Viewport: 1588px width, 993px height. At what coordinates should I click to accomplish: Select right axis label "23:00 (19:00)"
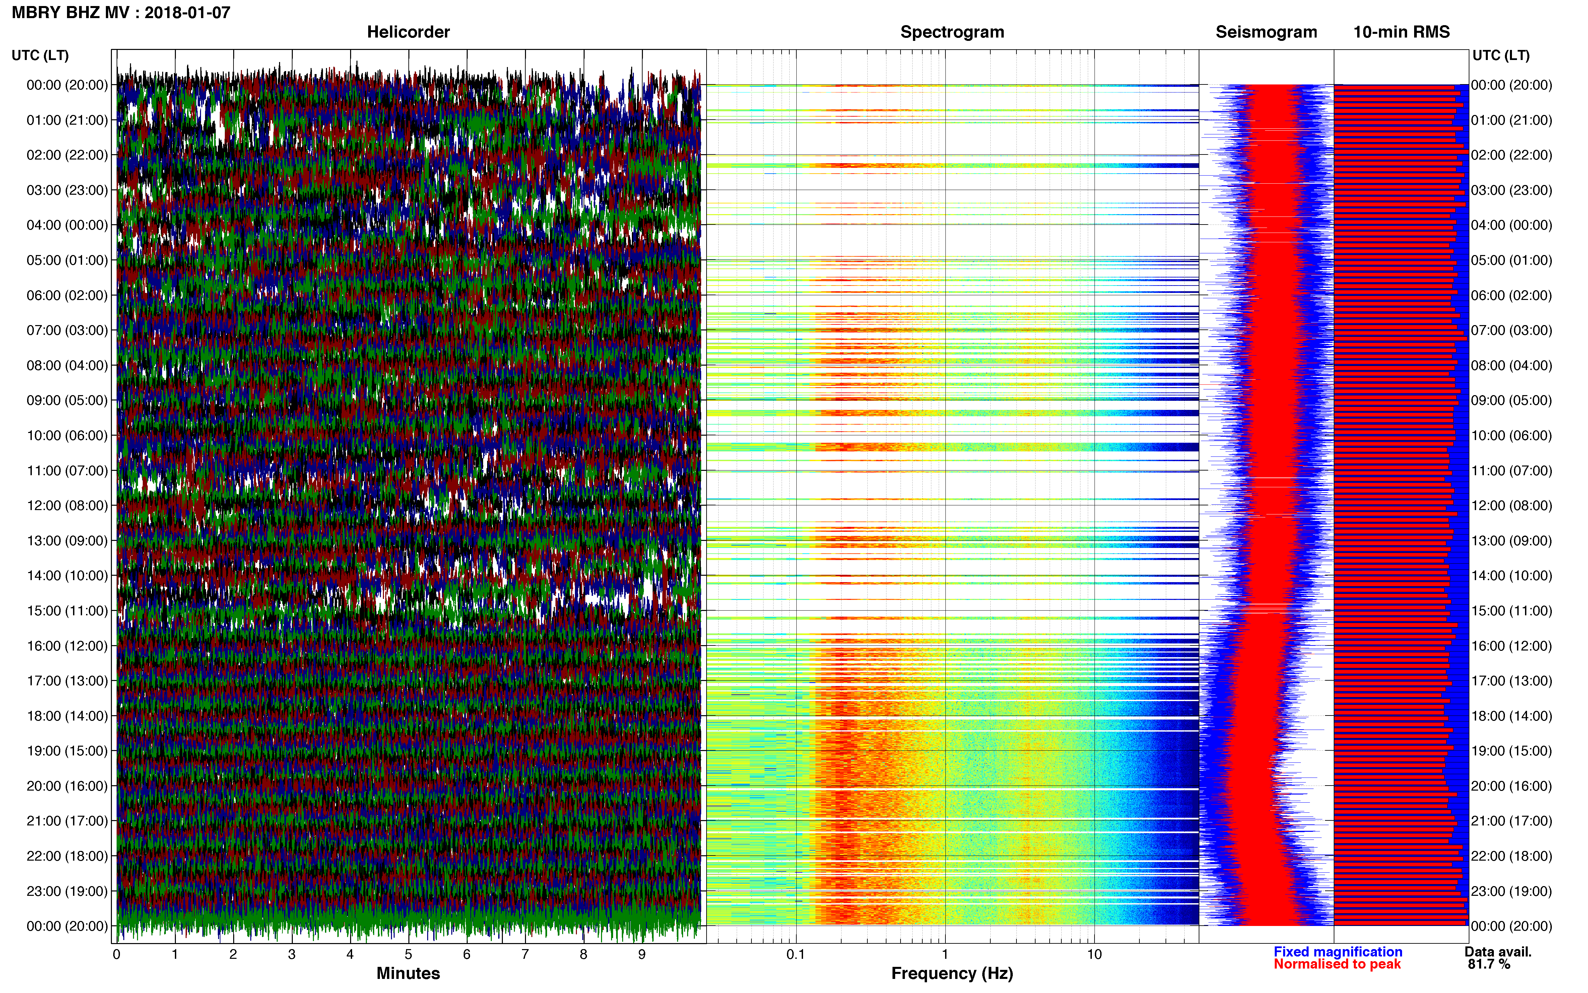tap(1511, 891)
